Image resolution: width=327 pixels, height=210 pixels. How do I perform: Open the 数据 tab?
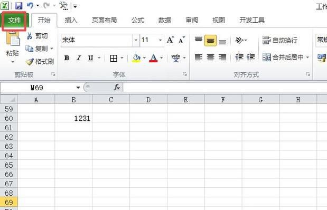[x=164, y=20]
